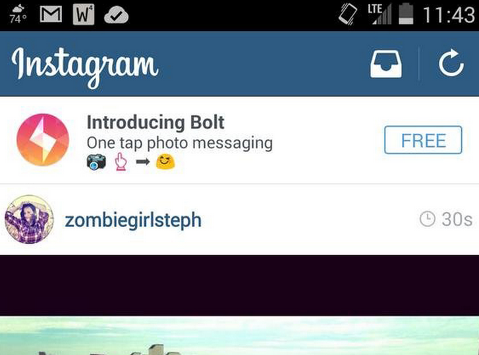Image resolution: width=479 pixels, height=355 pixels.
Task: Tap the screen rotation status icon
Action: (348, 14)
